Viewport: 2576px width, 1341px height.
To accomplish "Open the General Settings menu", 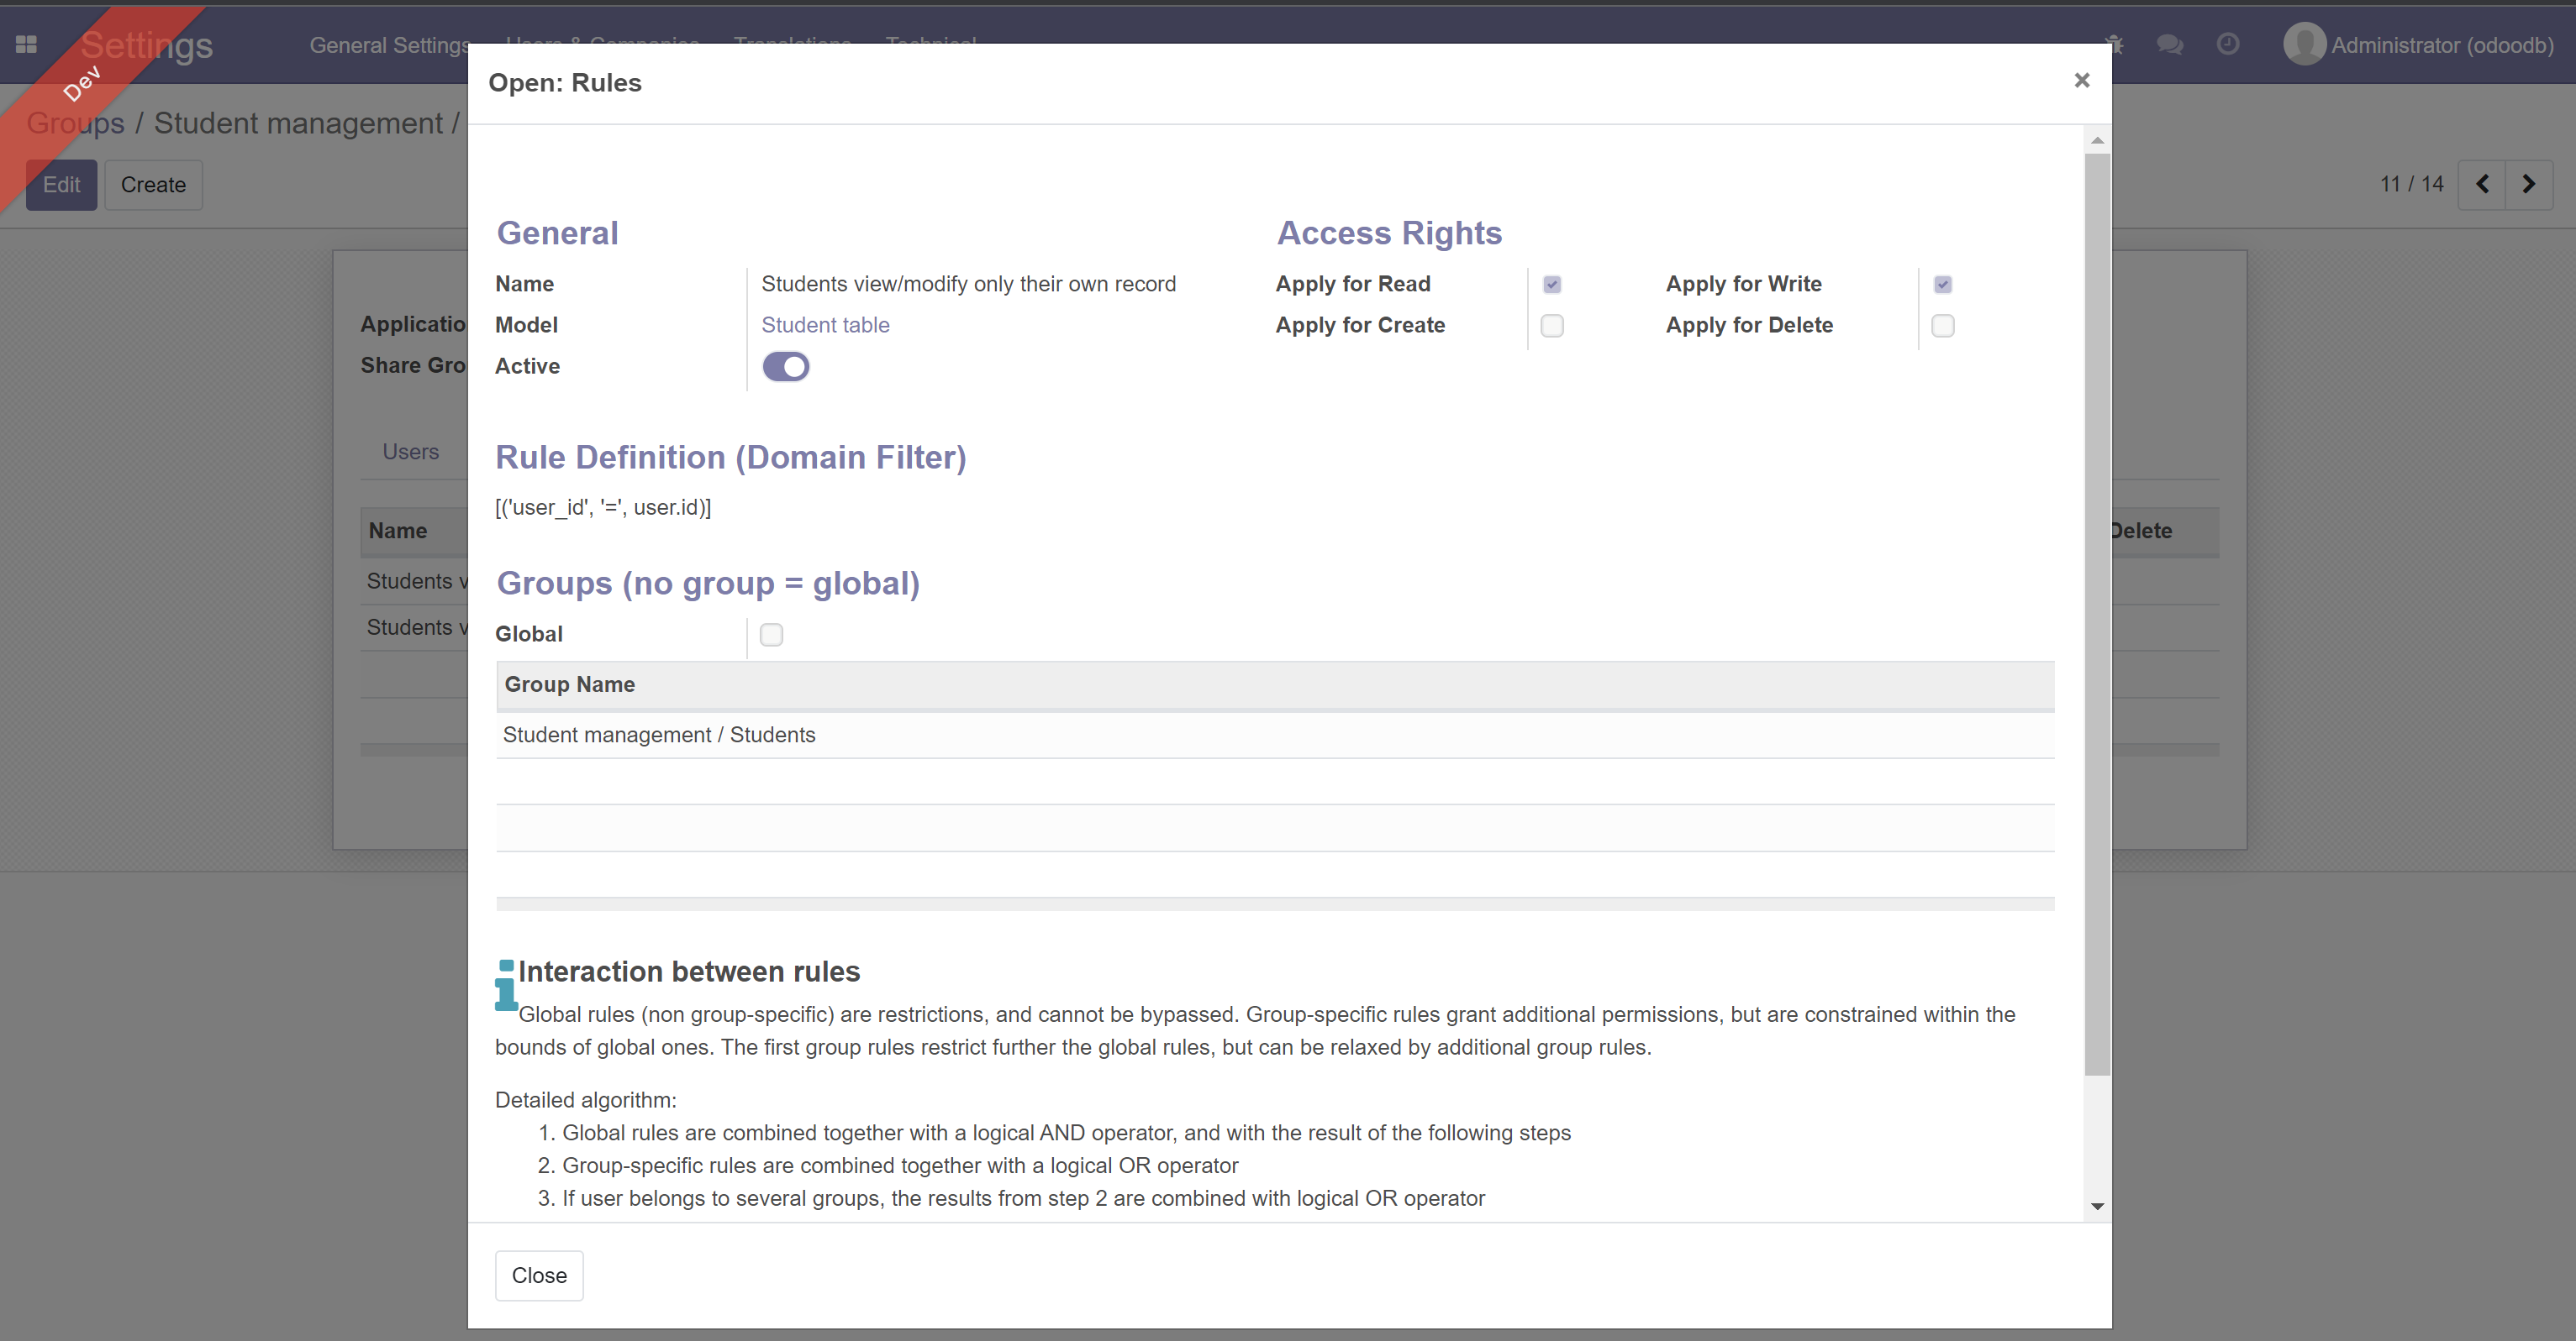I will (x=389, y=45).
